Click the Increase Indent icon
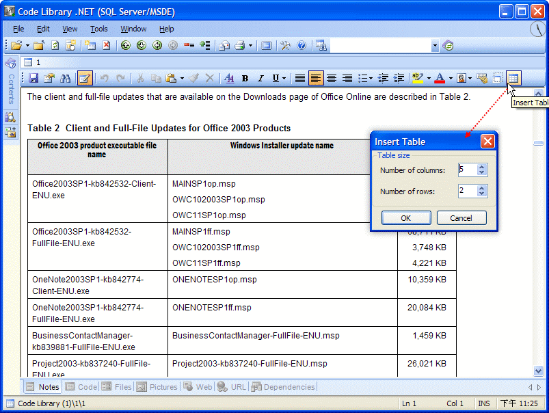The image size is (549, 413). pos(399,78)
